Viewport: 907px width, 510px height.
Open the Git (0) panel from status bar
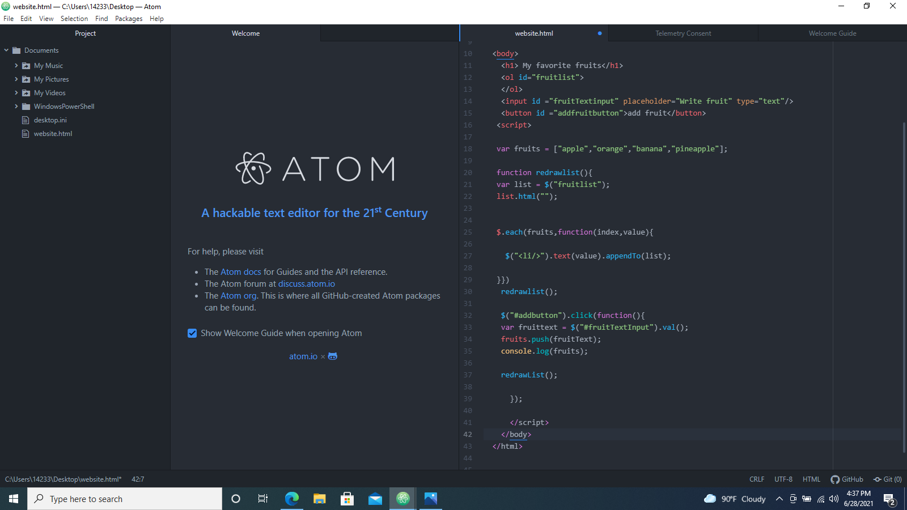click(888, 479)
